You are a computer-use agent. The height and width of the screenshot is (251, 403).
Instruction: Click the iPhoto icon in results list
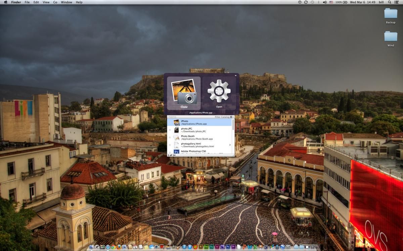(x=176, y=122)
